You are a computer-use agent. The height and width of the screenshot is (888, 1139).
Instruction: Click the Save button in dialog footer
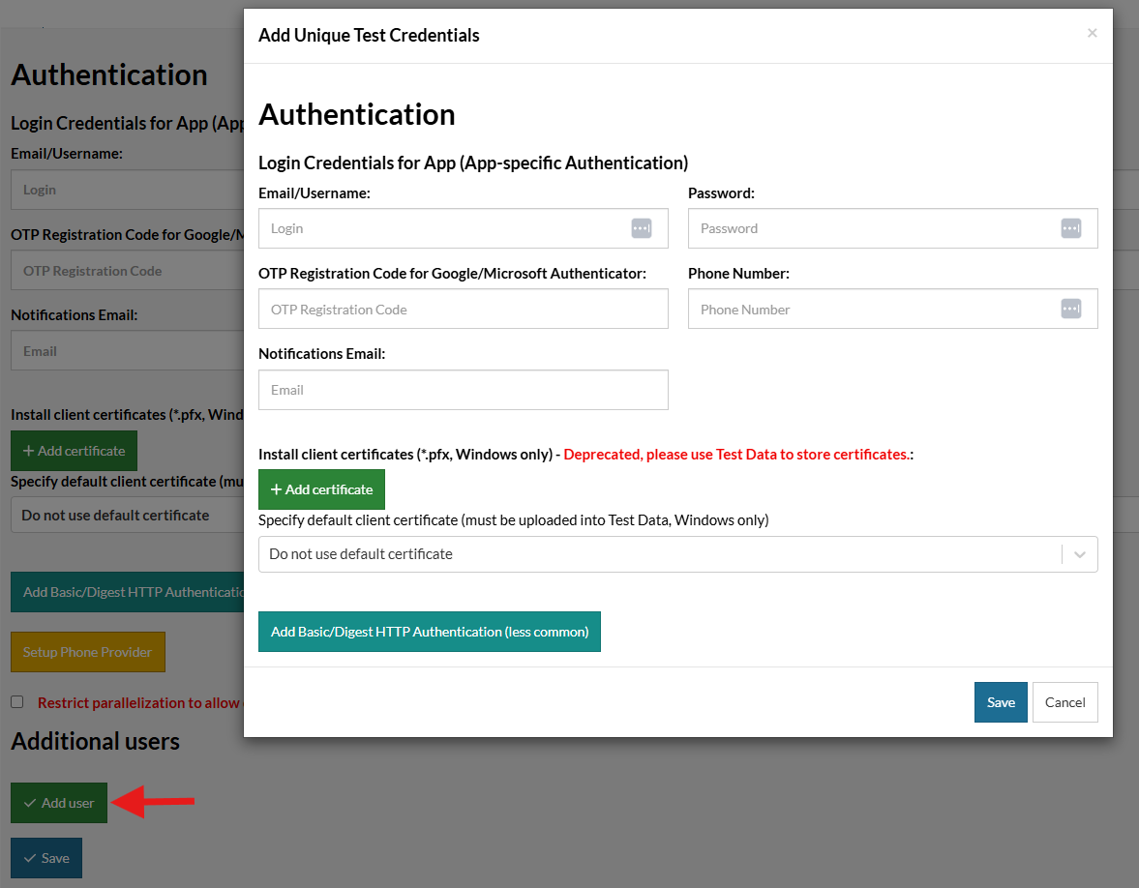1001,702
